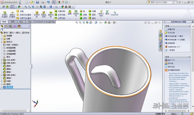Choose the 圆顶 dome tool

[92, 15]
